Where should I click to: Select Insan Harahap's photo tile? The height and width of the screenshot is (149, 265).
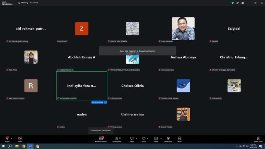(x=183, y=29)
